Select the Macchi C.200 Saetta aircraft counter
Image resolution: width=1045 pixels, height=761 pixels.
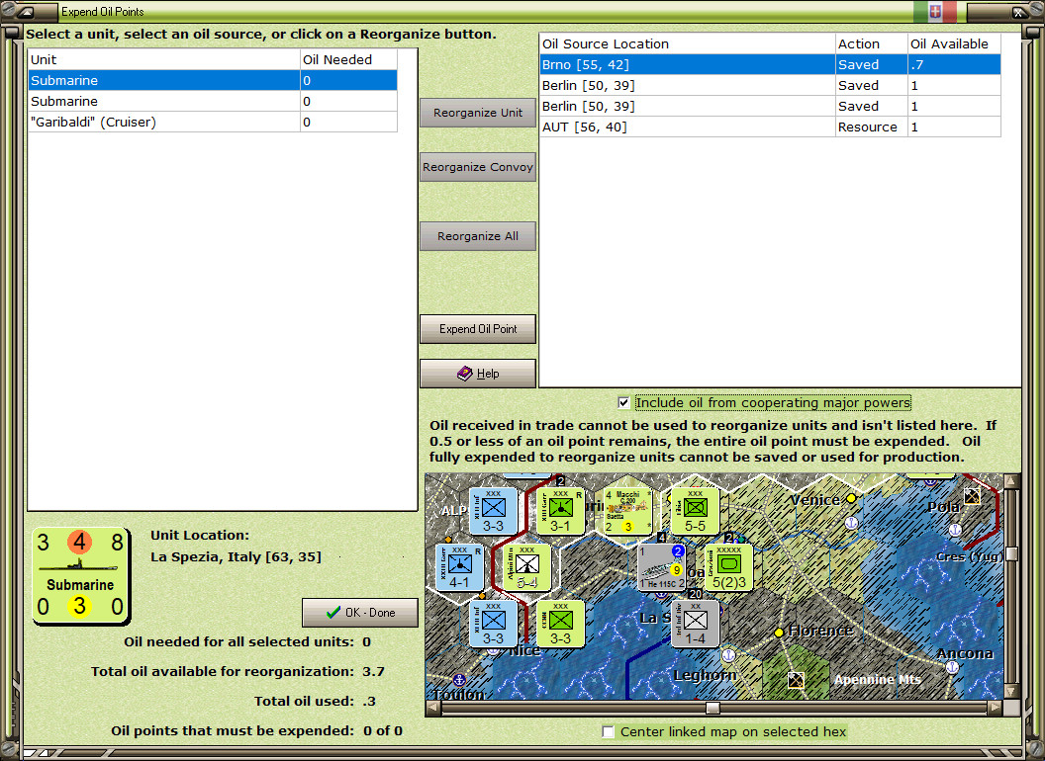[627, 511]
